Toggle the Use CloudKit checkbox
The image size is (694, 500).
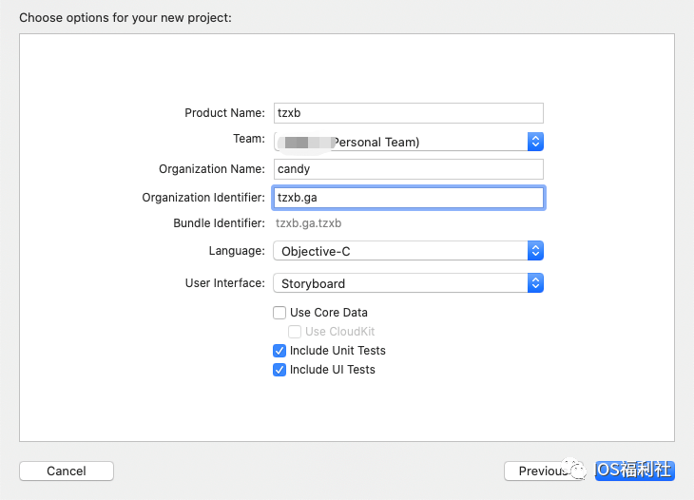(x=295, y=332)
